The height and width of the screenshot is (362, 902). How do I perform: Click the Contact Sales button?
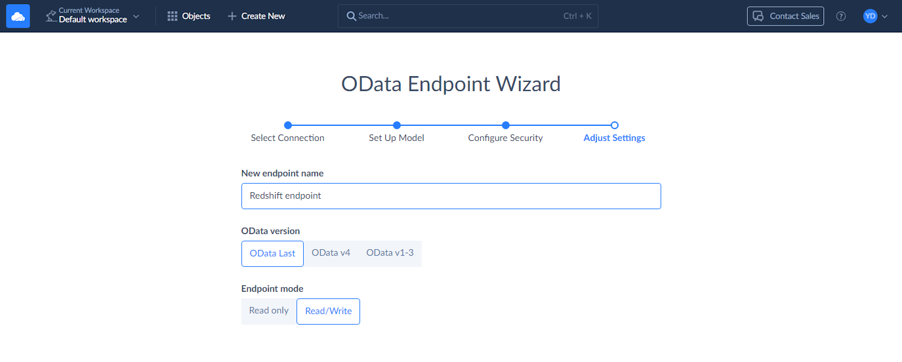pyautogui.click(x=785, y=16)
